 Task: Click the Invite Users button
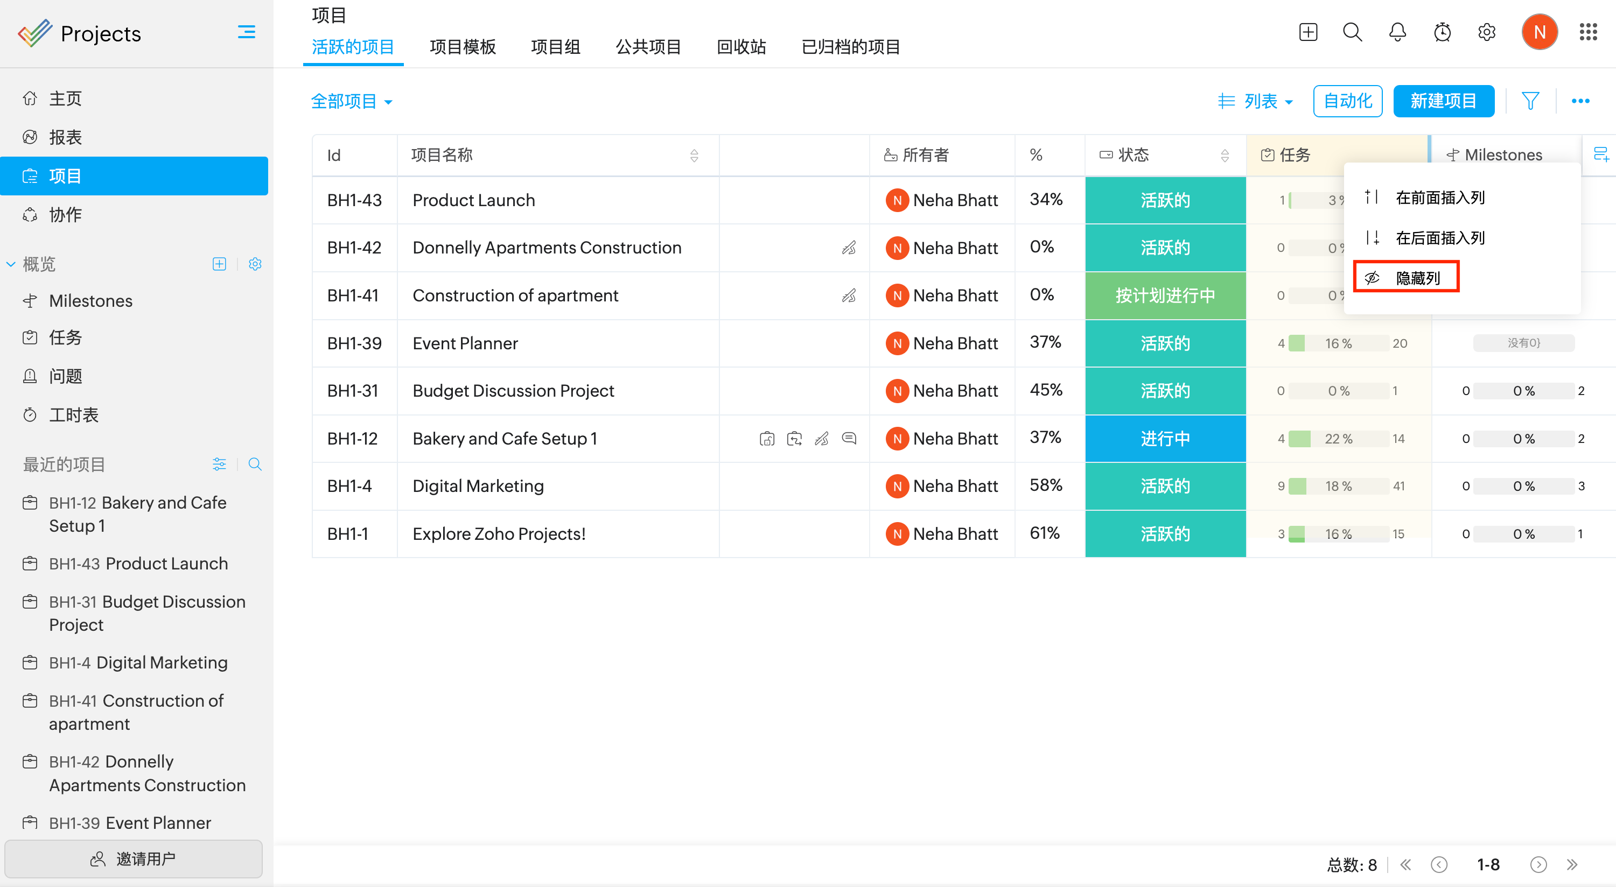pos(134,858)
